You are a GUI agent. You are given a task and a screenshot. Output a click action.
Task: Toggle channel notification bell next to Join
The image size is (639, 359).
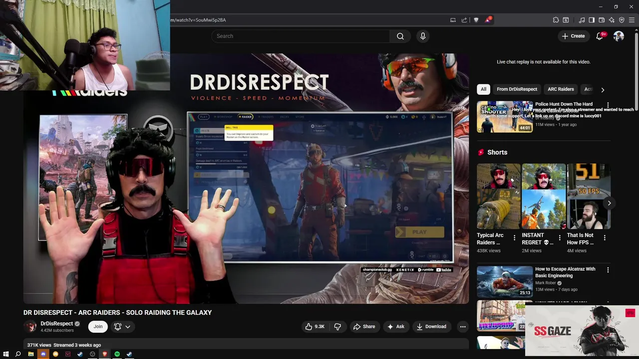tap(118, 327)
